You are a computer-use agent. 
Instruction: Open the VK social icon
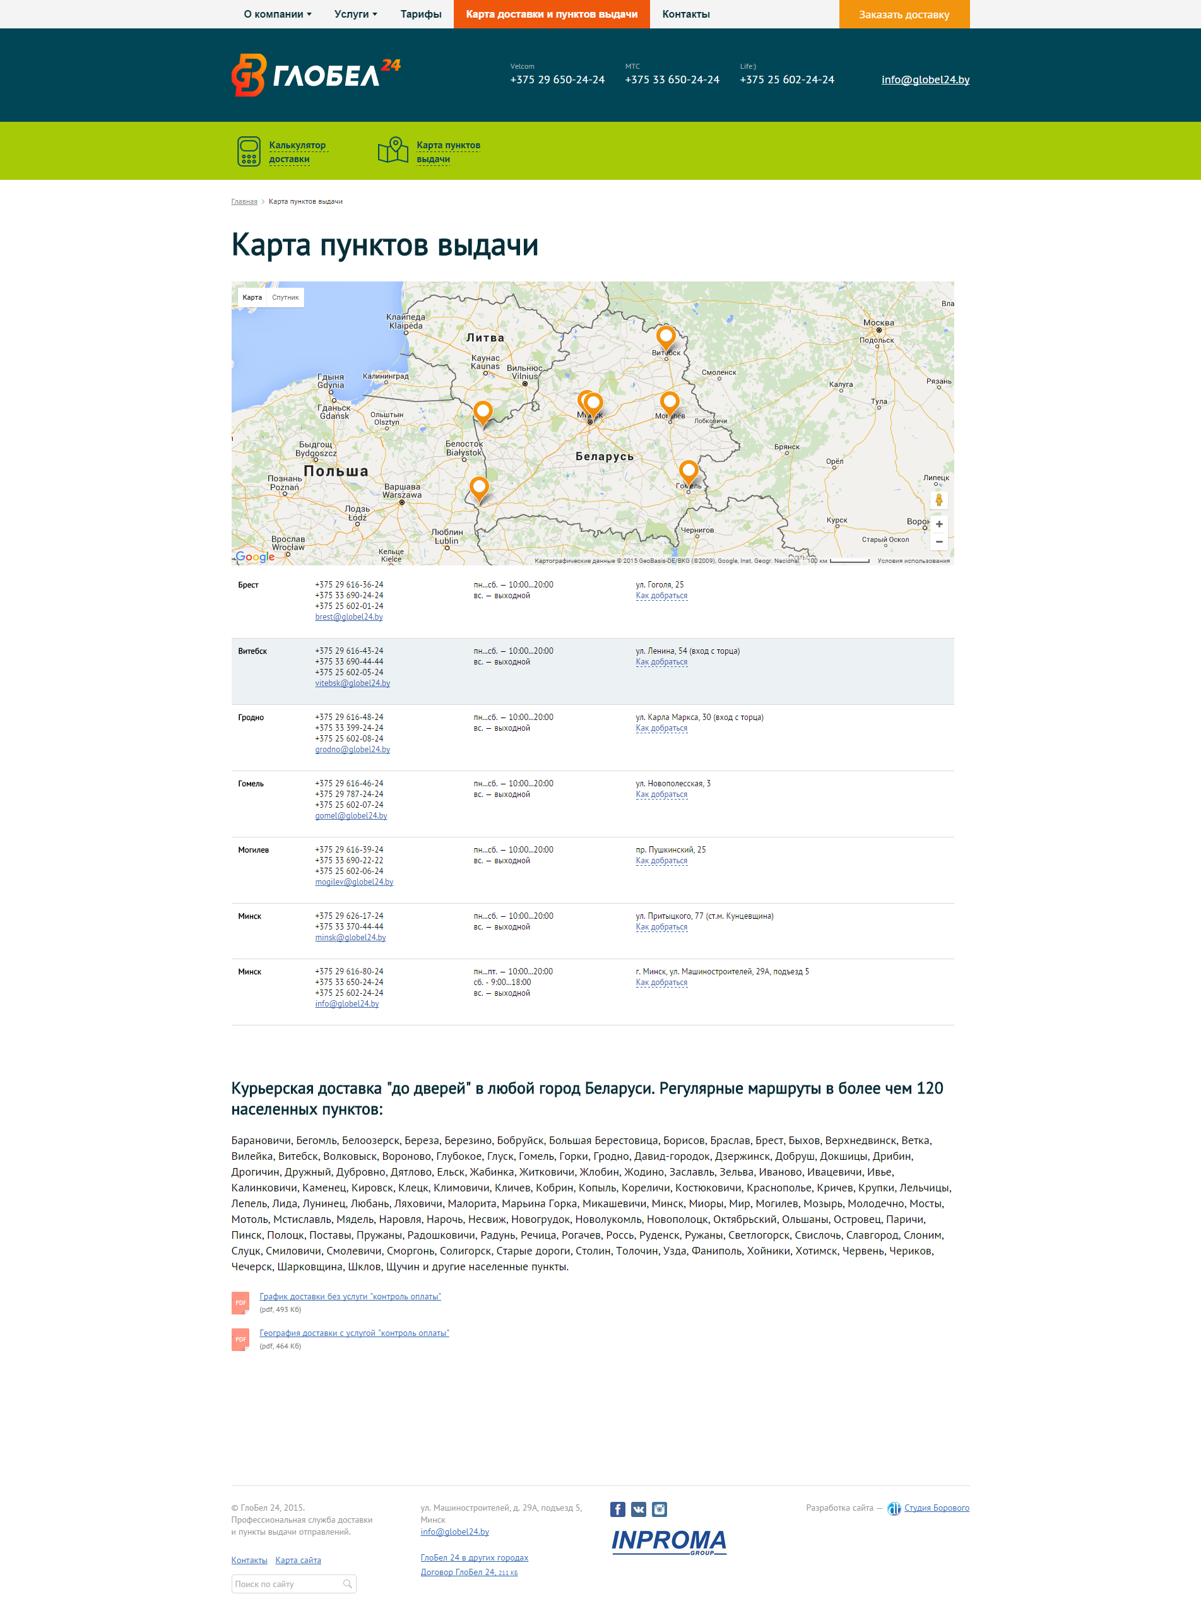(638, 1509)
